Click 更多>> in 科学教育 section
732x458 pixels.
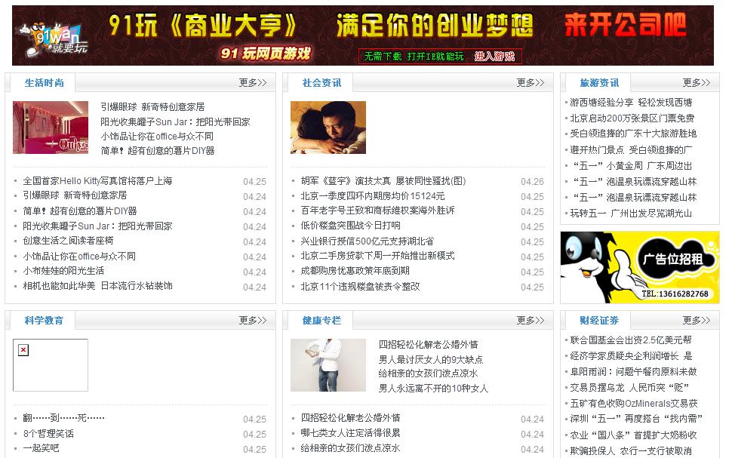(x=253, y=320)
